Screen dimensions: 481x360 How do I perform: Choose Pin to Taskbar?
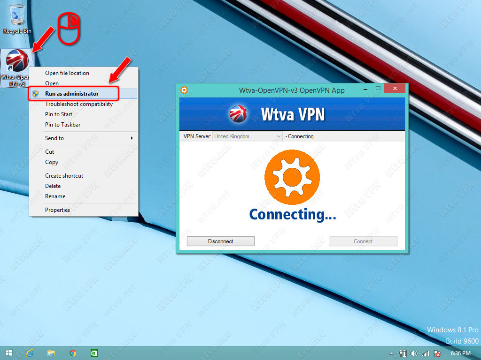83,125
